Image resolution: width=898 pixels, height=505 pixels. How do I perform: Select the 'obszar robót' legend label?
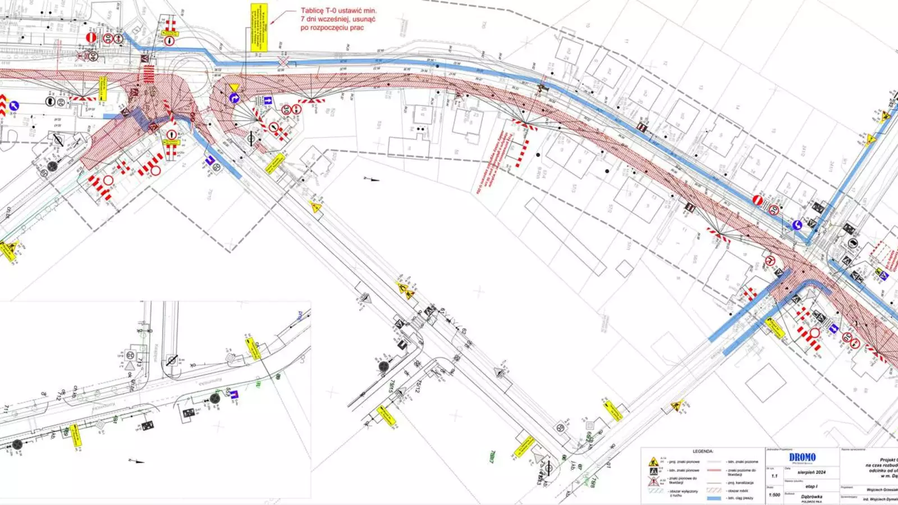point(738,491)
